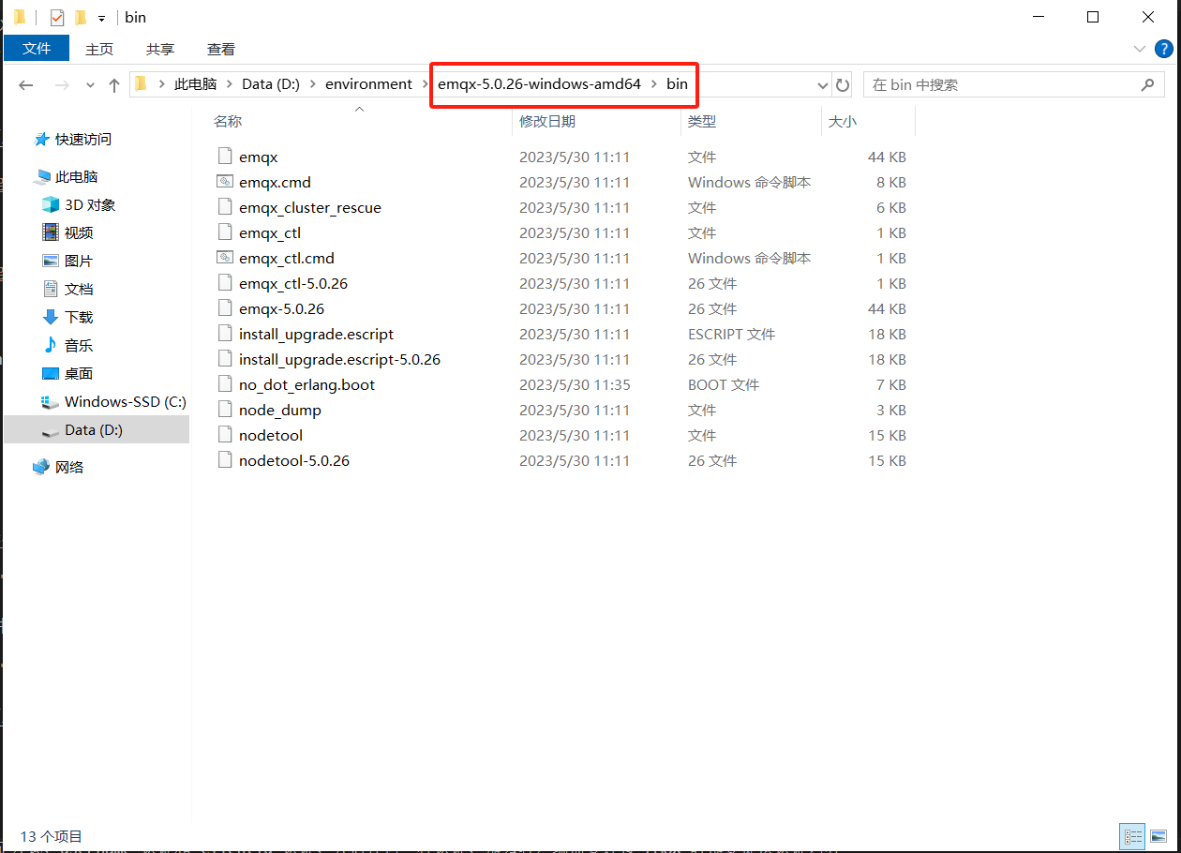Screen dimensions: 1181x853
Task: Switch to details view layout icon
Action: tap(1132, 835)
